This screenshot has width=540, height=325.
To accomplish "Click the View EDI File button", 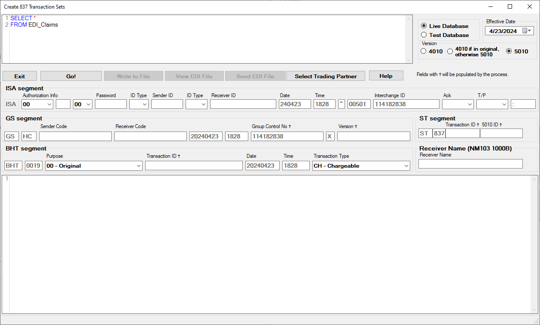I will pyautogui.click(x=194, y=76).
